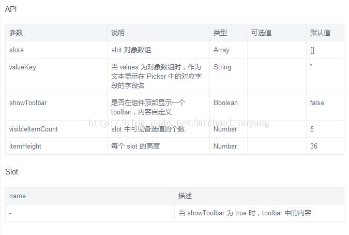This screenshot has width=349, height=235.
Task: Click the Boolean type cell
Action: [225, 103]
